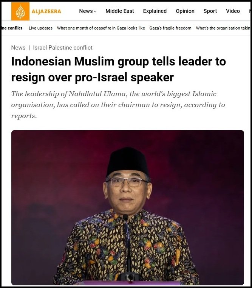
Task: Open the Live updates link
Action: (x=40, y=28)
